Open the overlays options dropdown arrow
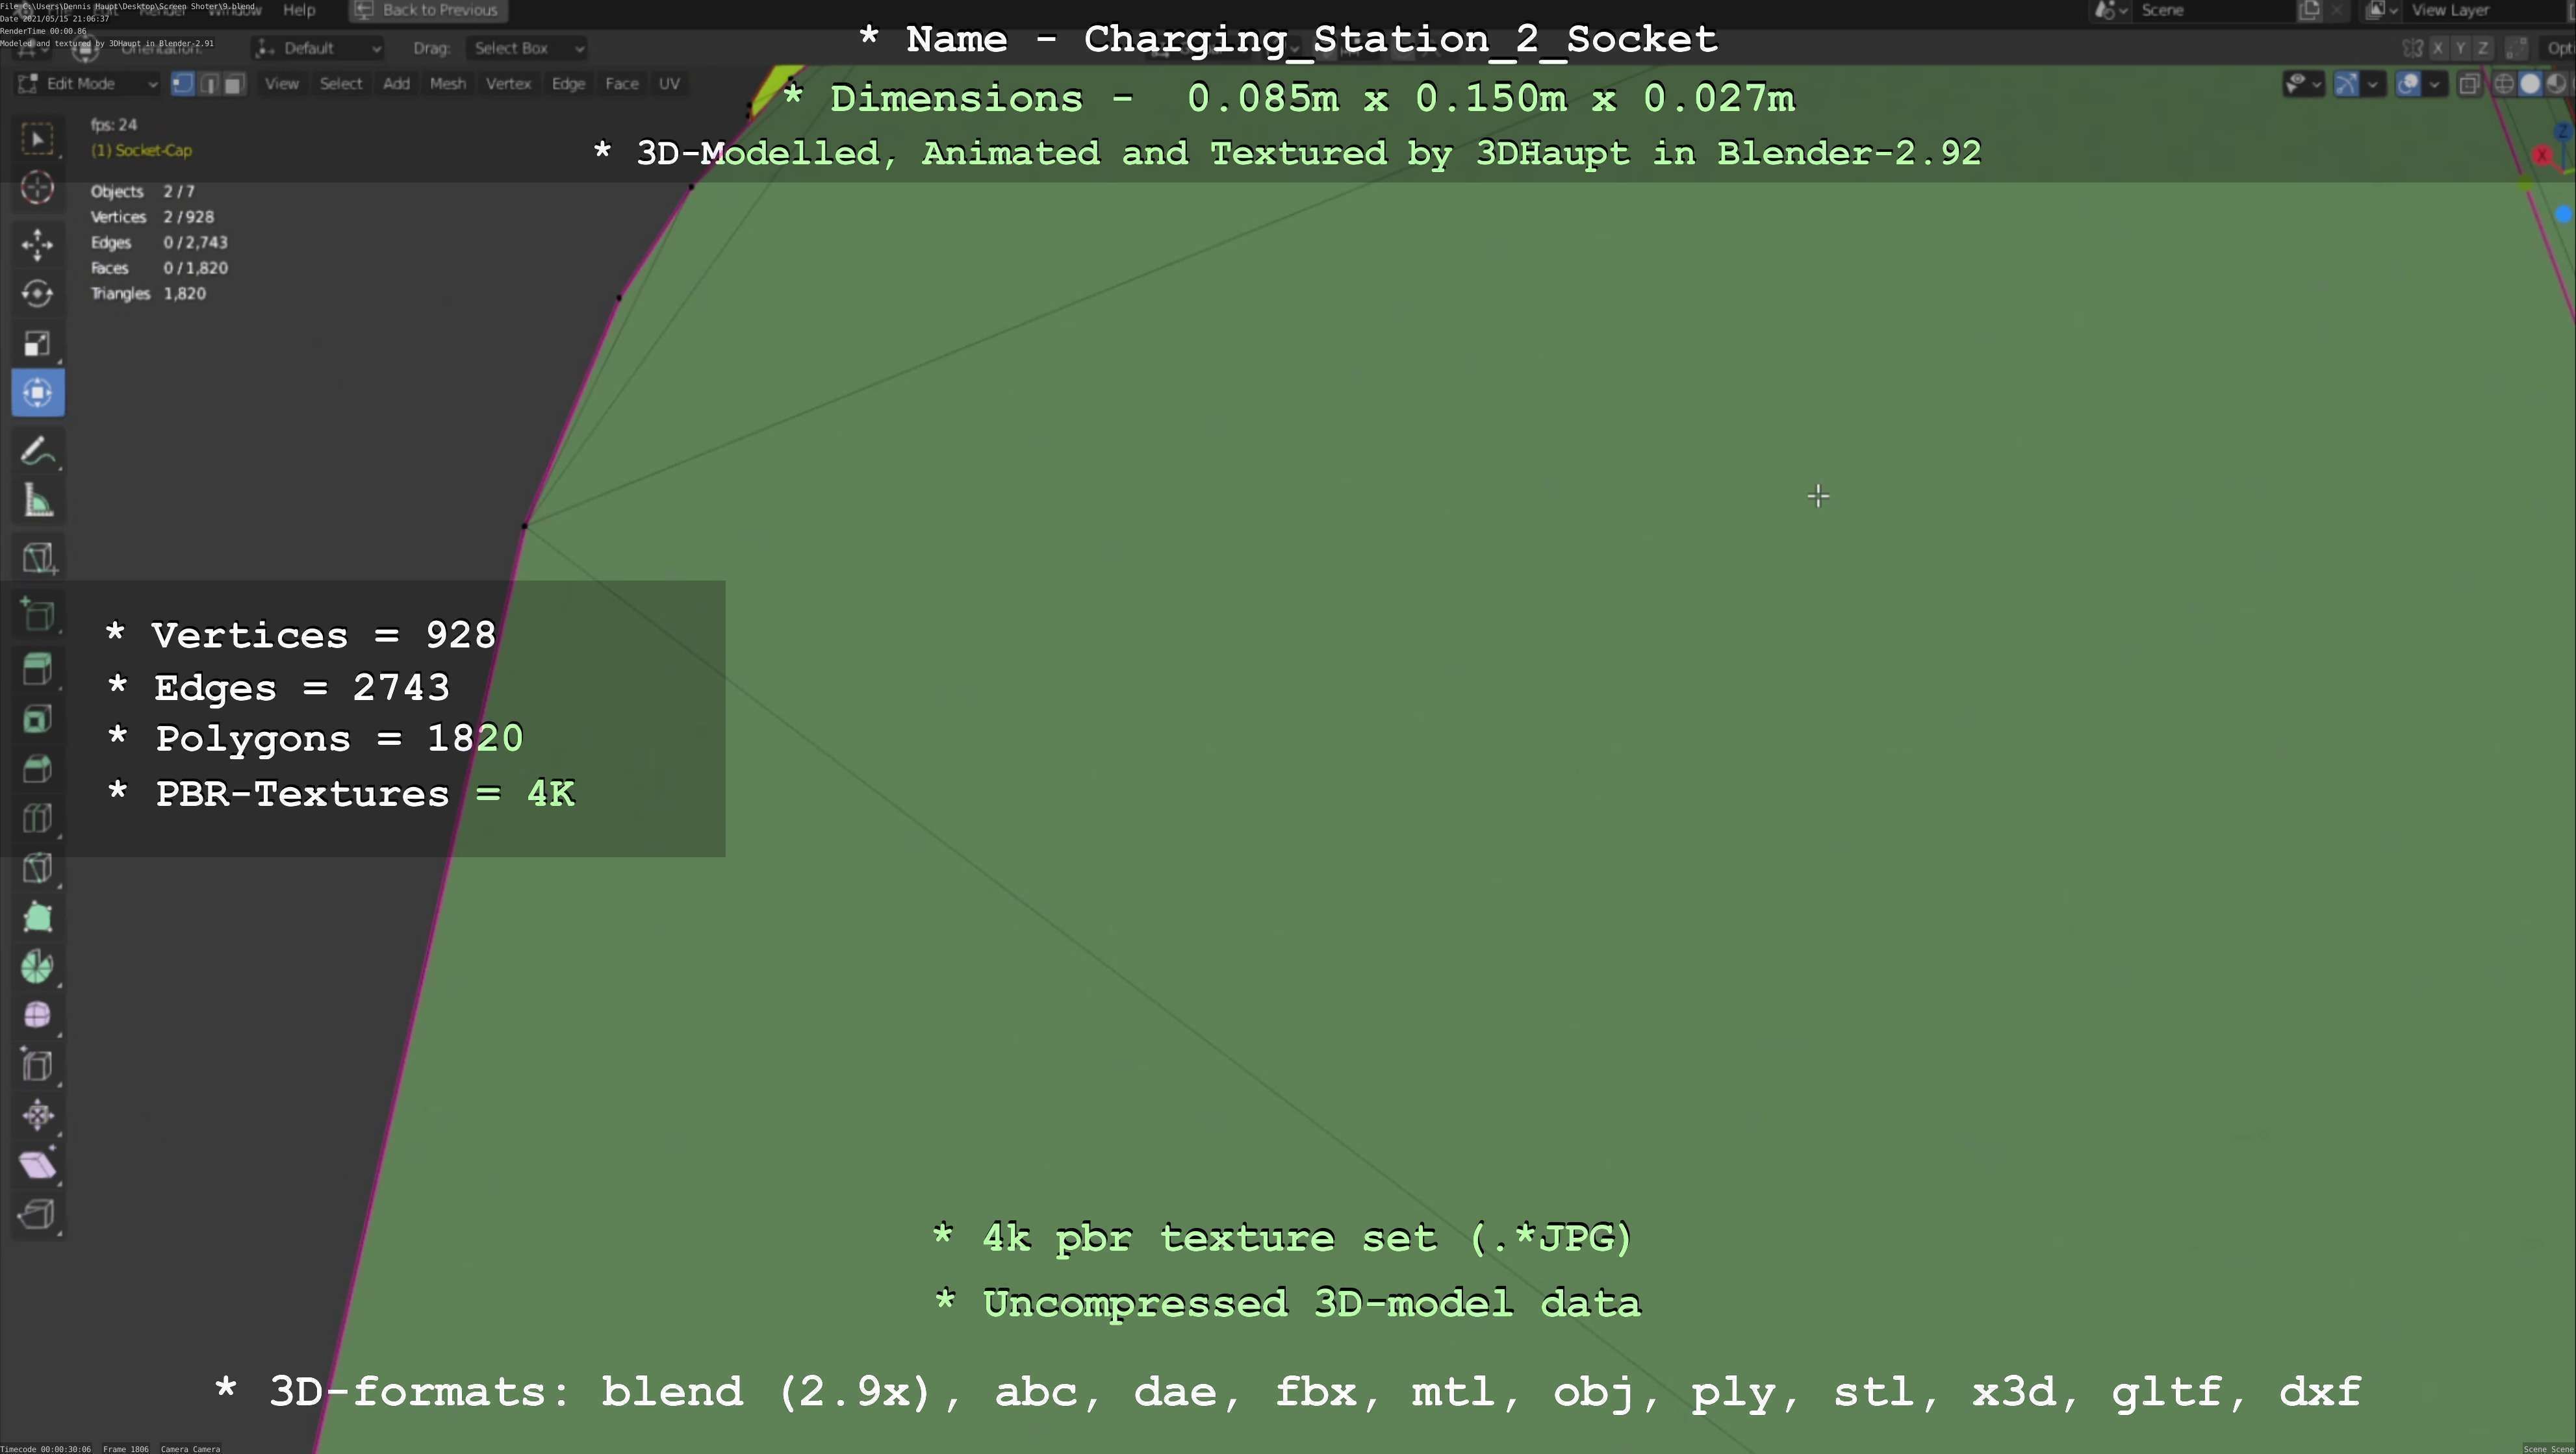Image resolution: width=2576 pixels, height=1454 pixels. tap(2435, 84)
